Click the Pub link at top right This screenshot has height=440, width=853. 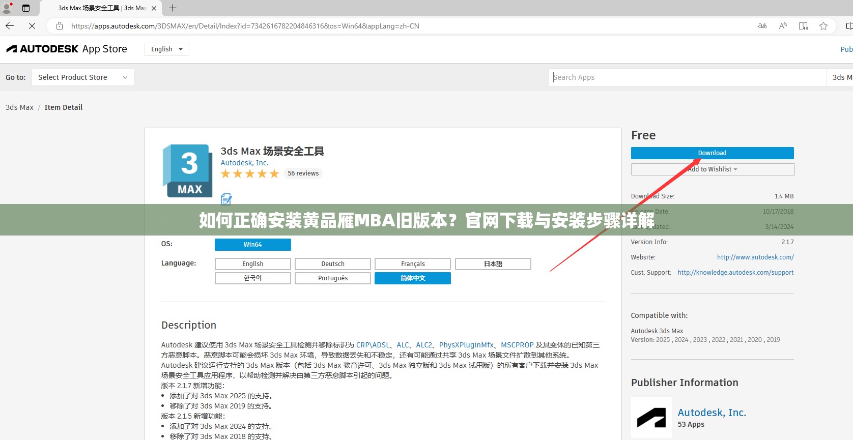846,49
